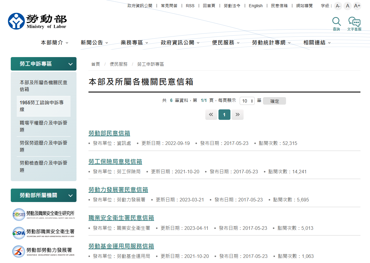Open the search magnifier icon (查詢)

(337, 24)
